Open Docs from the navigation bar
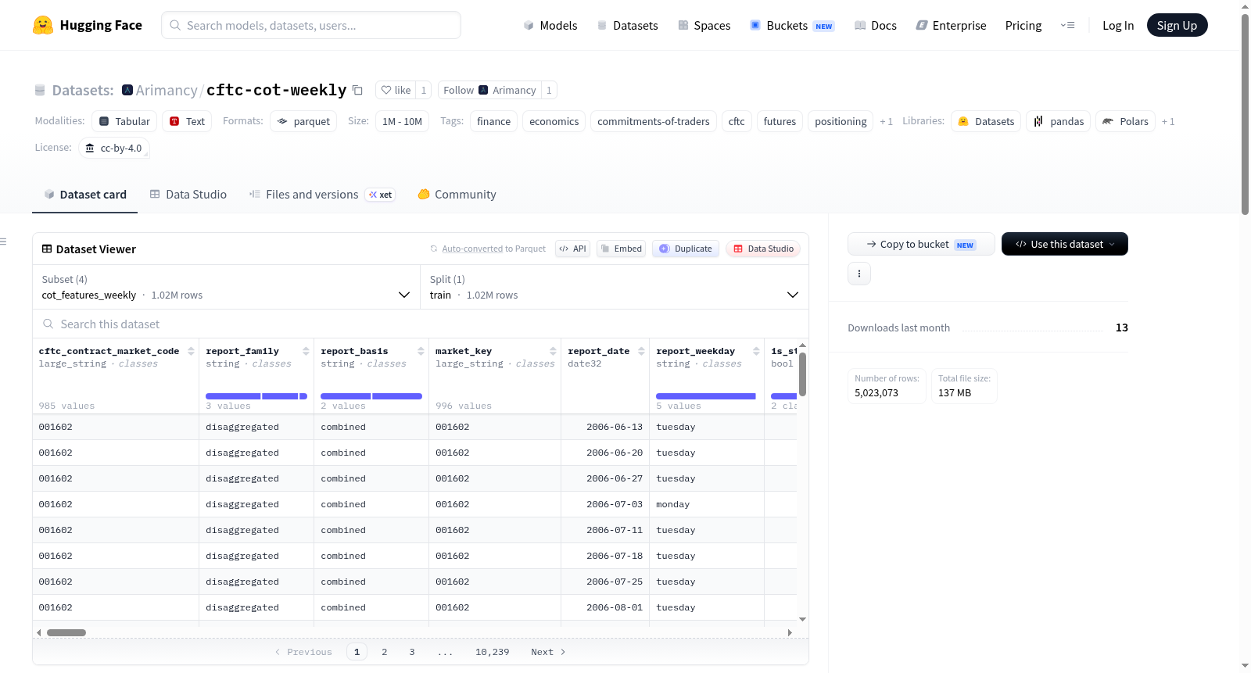The height and width of the screenshot is (673, 1251). (876, 25)
